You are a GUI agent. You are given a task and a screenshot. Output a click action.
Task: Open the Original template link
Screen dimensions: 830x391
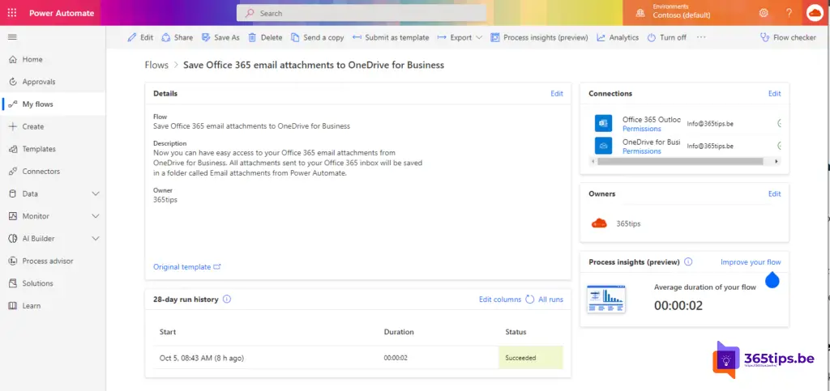point(187,267)
